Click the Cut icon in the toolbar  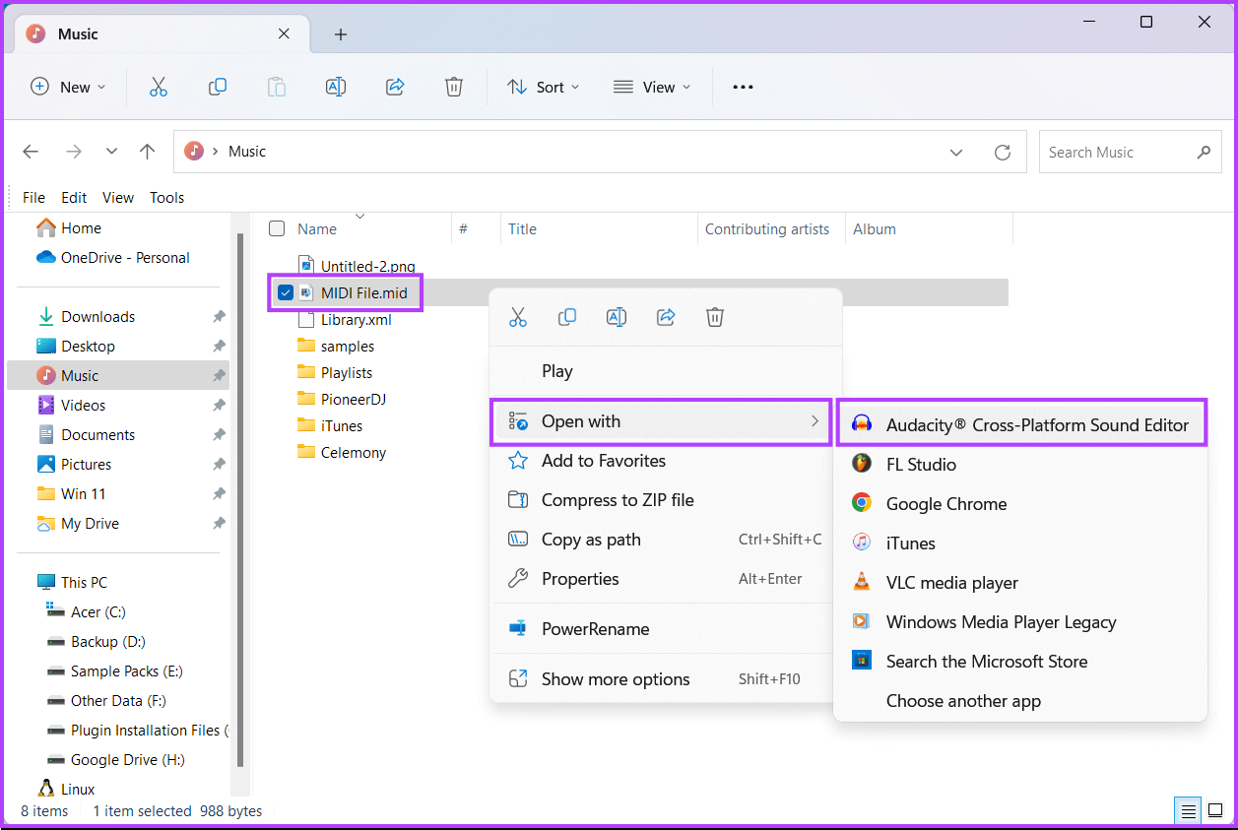pos(159,87)
